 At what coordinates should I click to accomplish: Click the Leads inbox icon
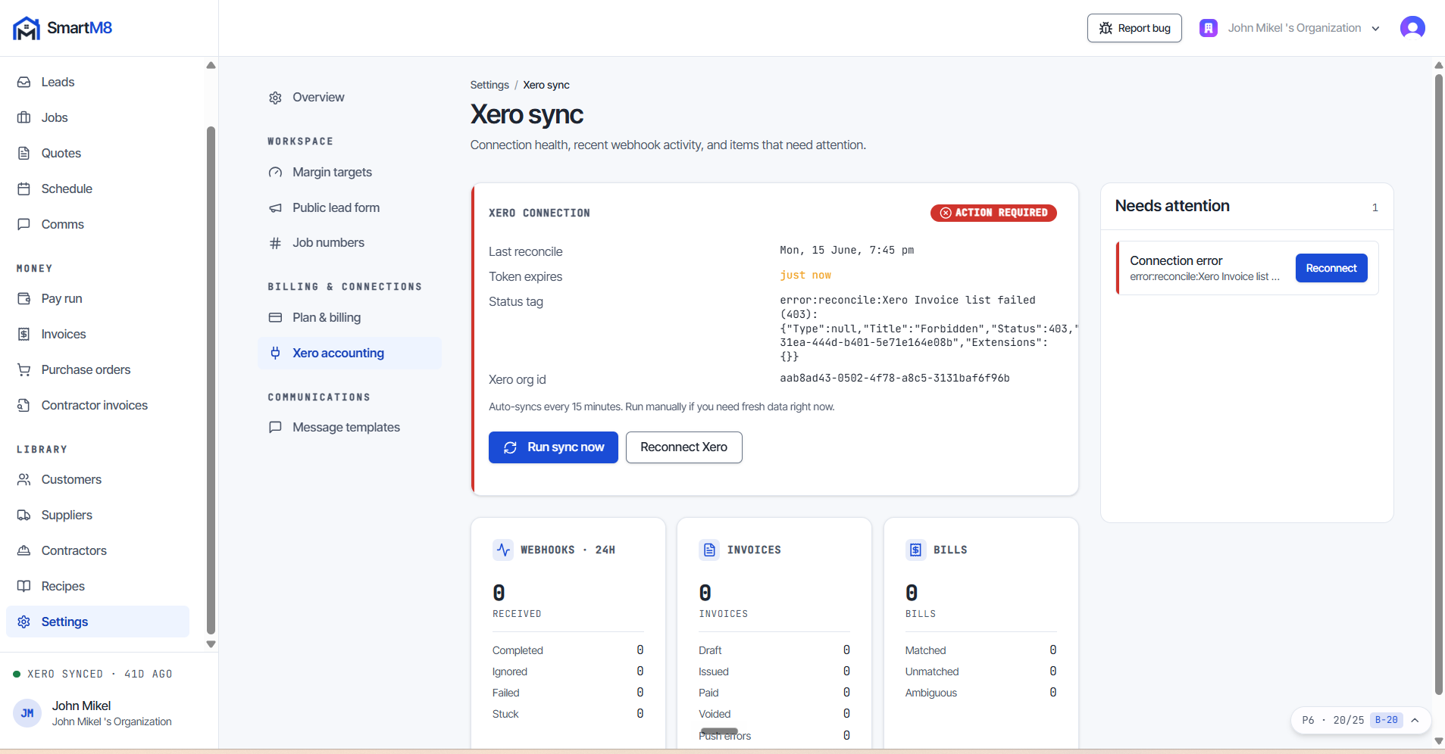(x=24, y=82)
